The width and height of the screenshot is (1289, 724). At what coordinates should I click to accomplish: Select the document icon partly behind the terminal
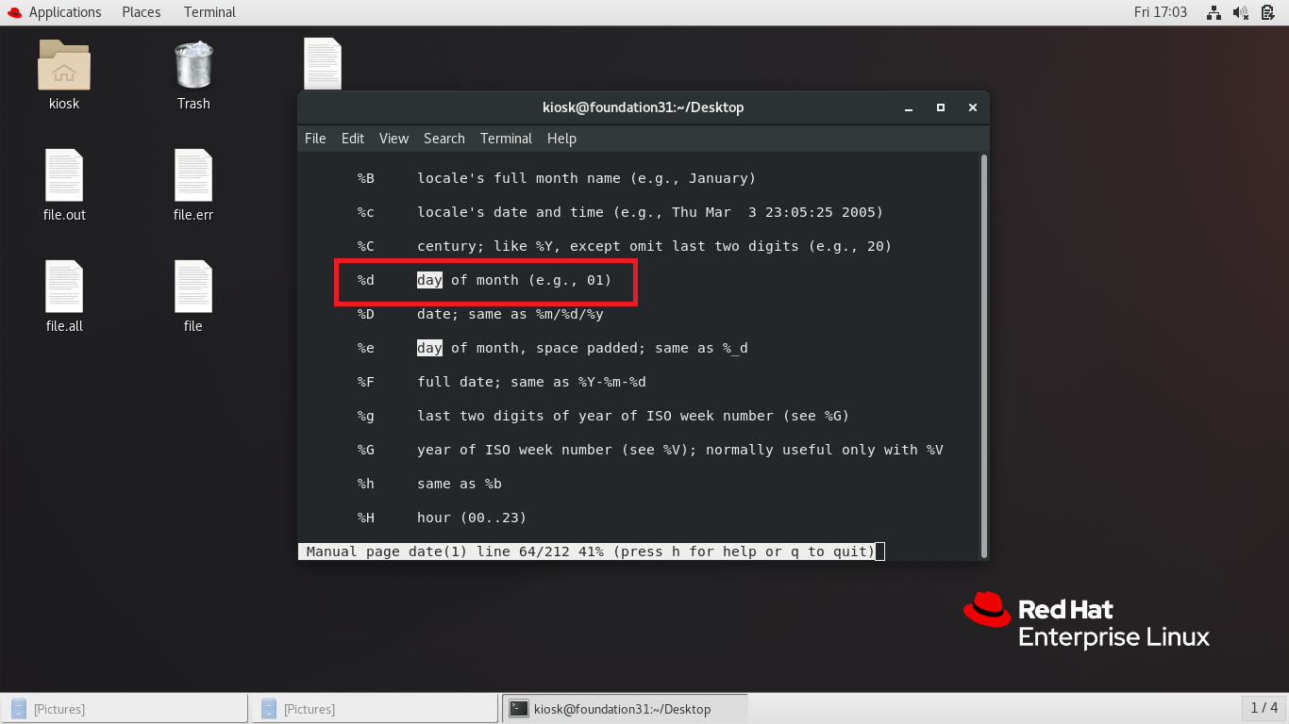(323, 63)
